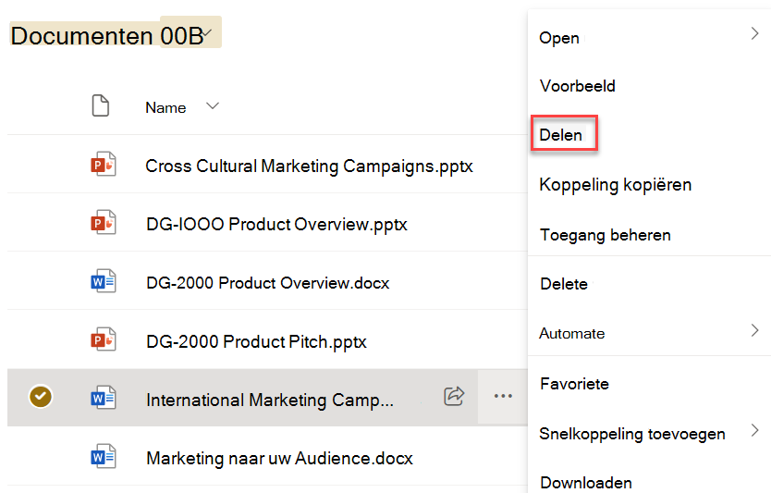
Task: Select Delen in the context menu
Action: coord(561,135)
